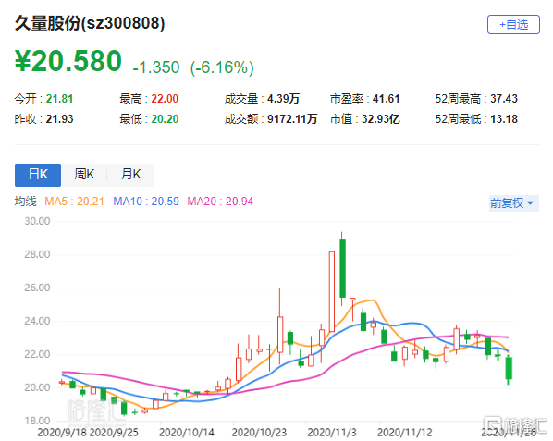The image size is (553, 441).
Task: Click the 成交额 value 9172.11万
Action: 292,119
